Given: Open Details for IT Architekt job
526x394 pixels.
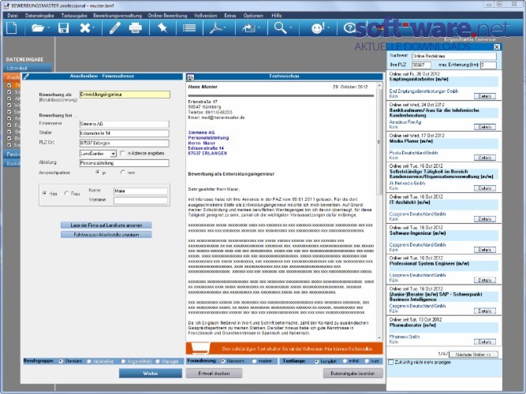Looking at the screenshot, I should point(485,219).
